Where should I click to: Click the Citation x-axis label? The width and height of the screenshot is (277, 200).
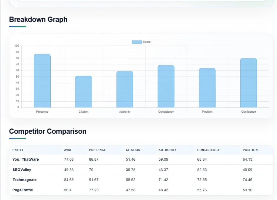tap(83, 112)
